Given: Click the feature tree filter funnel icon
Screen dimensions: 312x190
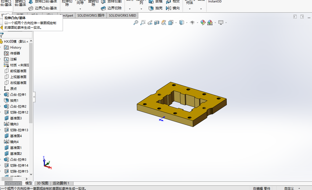Looking at the screenshot, I should (x=2, y=35).
